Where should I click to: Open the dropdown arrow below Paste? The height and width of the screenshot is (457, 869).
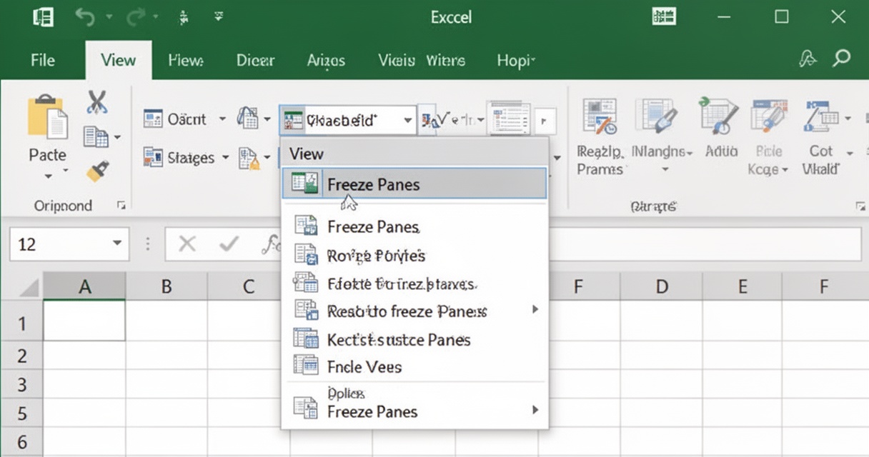(x=48, y=176)
